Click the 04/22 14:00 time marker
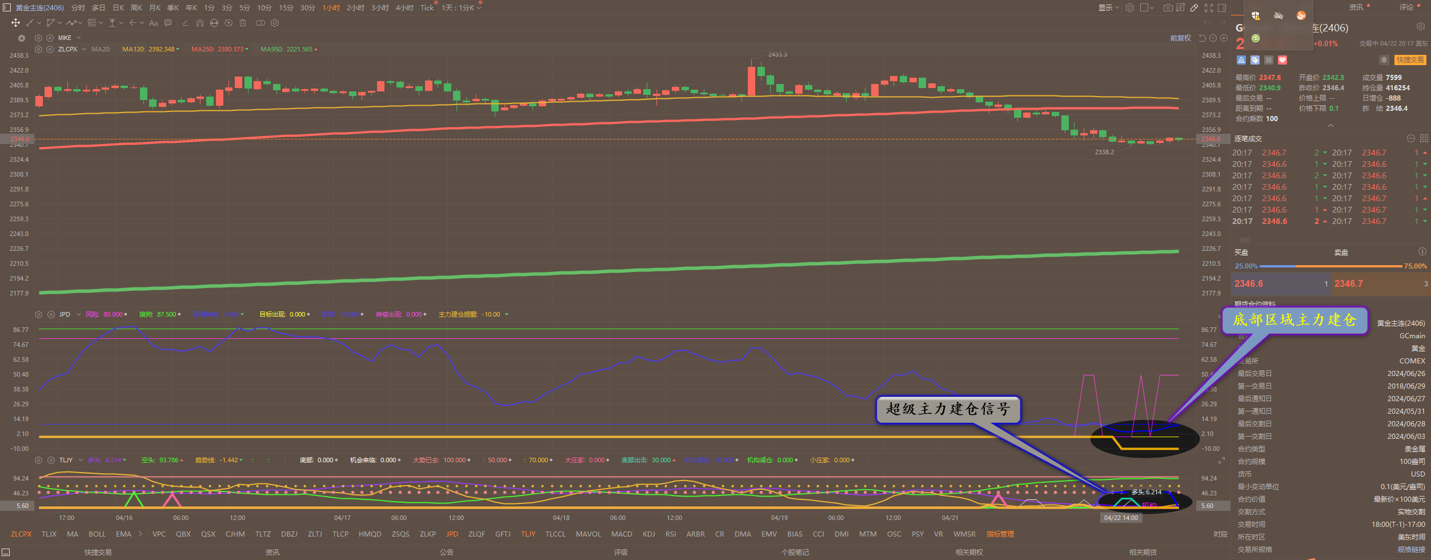The image size is (1431, 560). click(x=1121, y=518)
